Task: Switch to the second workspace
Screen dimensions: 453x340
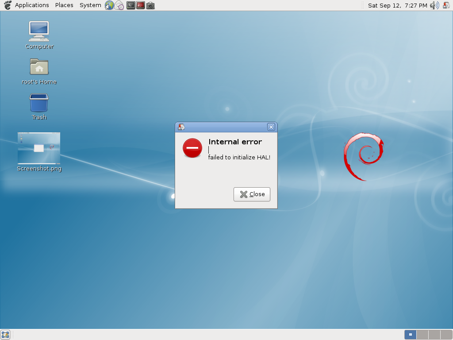Action: click(422, 335)
